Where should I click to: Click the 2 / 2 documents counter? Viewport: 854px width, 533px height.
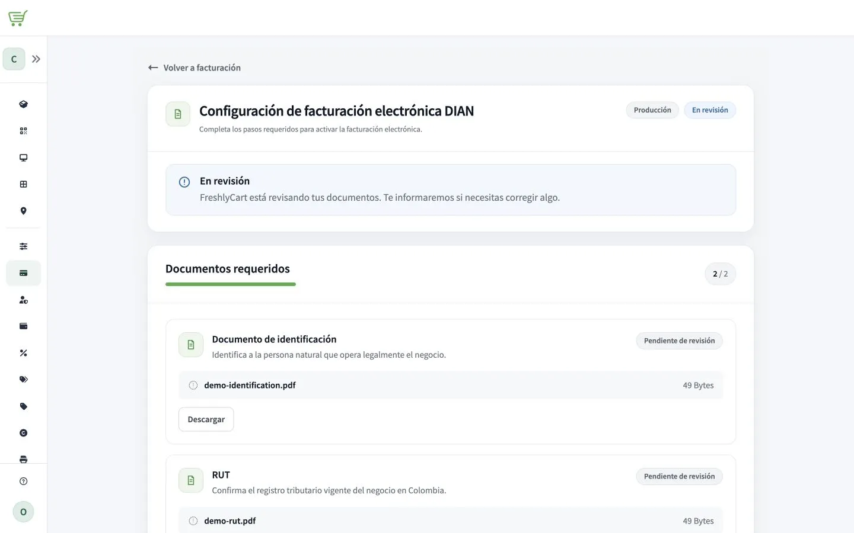tap(721, 274)
